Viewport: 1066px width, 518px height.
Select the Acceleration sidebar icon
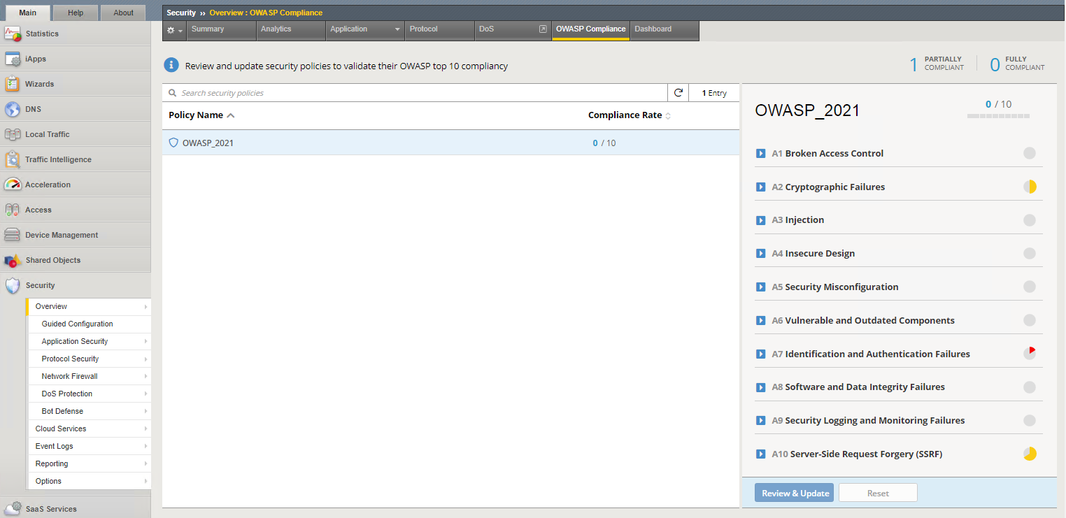pos(12,184)
